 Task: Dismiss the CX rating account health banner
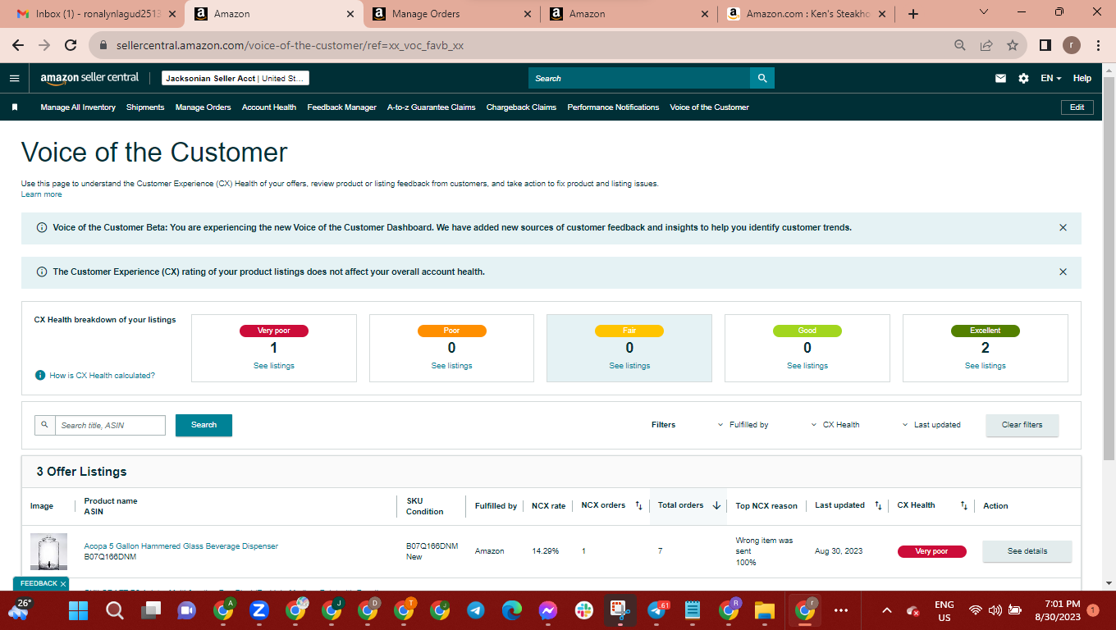coord(1063,272)
